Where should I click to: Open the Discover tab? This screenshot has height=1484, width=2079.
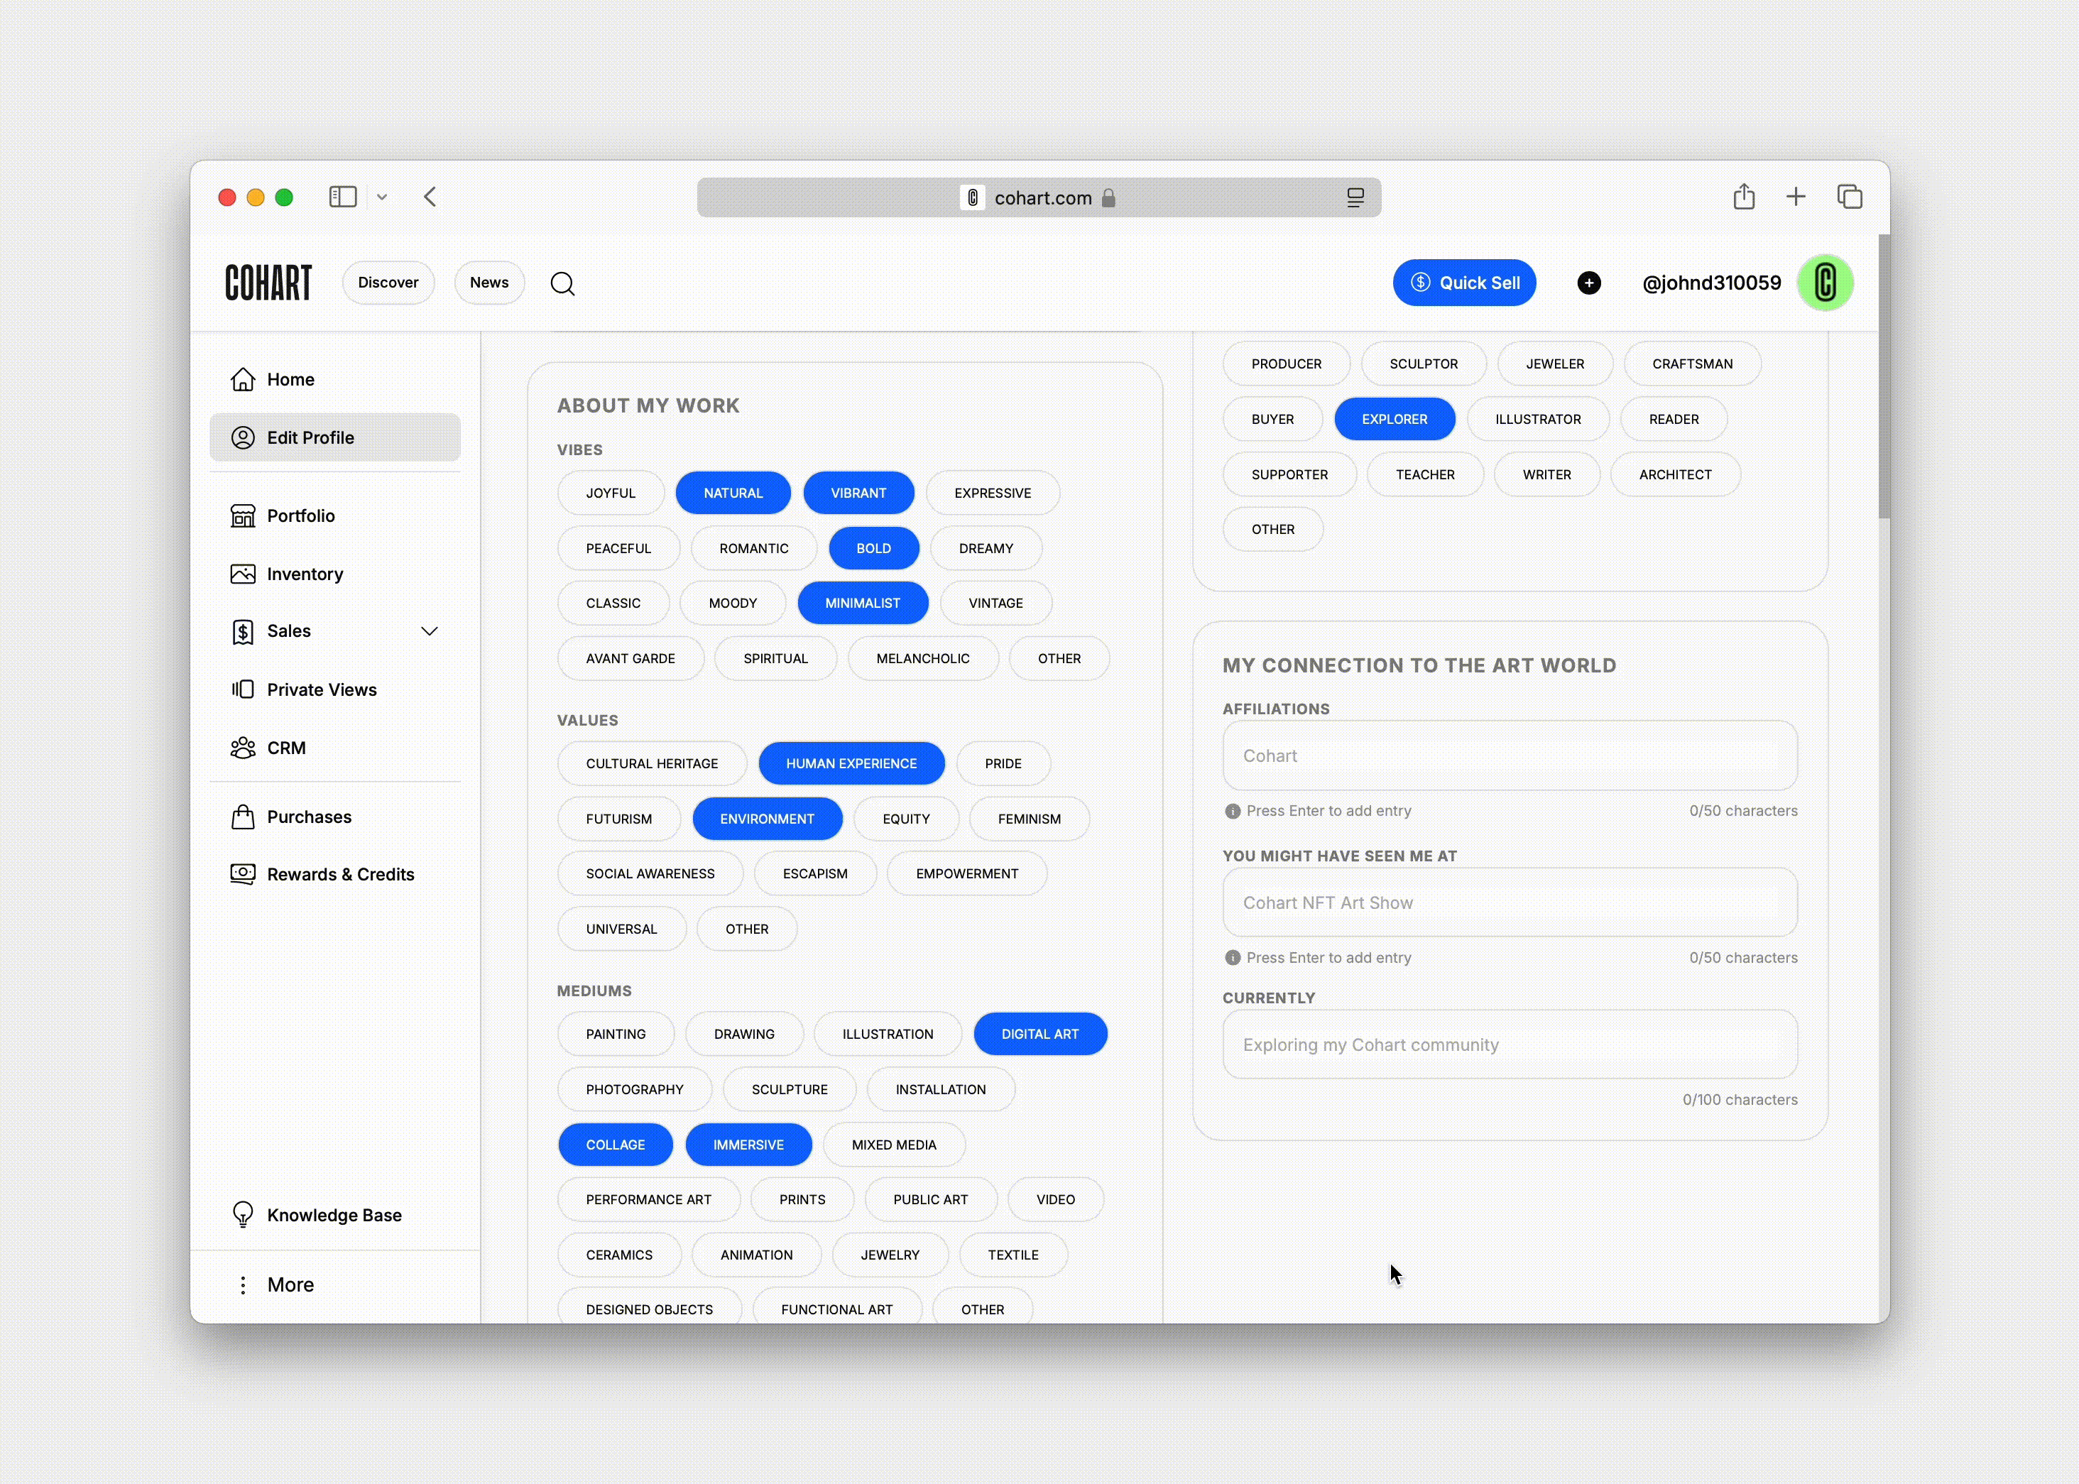coord(388,283)
